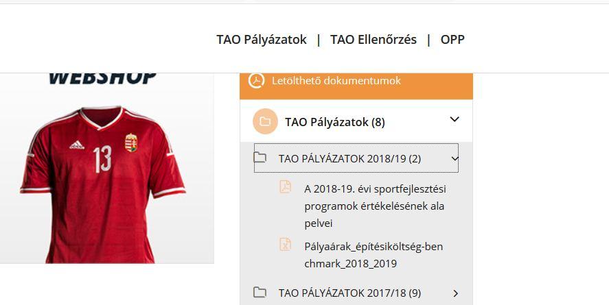Click the PDF circle icon in orange header
Viewport: 609px width, 305px height.
pyautogui.click(x=256, y=81)
